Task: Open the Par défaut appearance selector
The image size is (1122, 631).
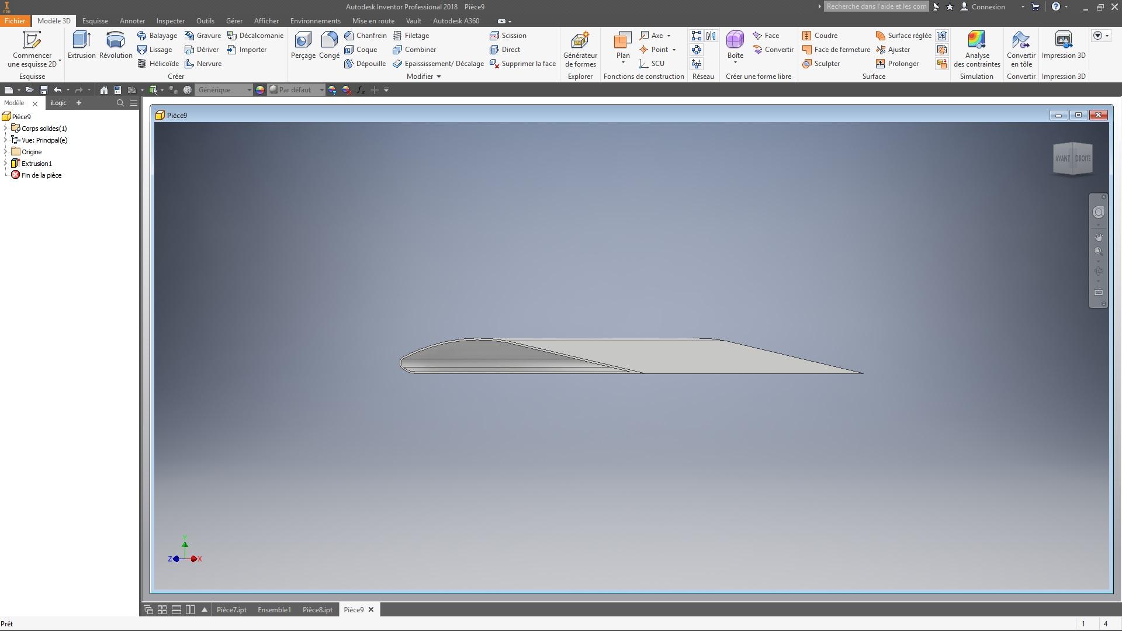Action: (321, 90)
